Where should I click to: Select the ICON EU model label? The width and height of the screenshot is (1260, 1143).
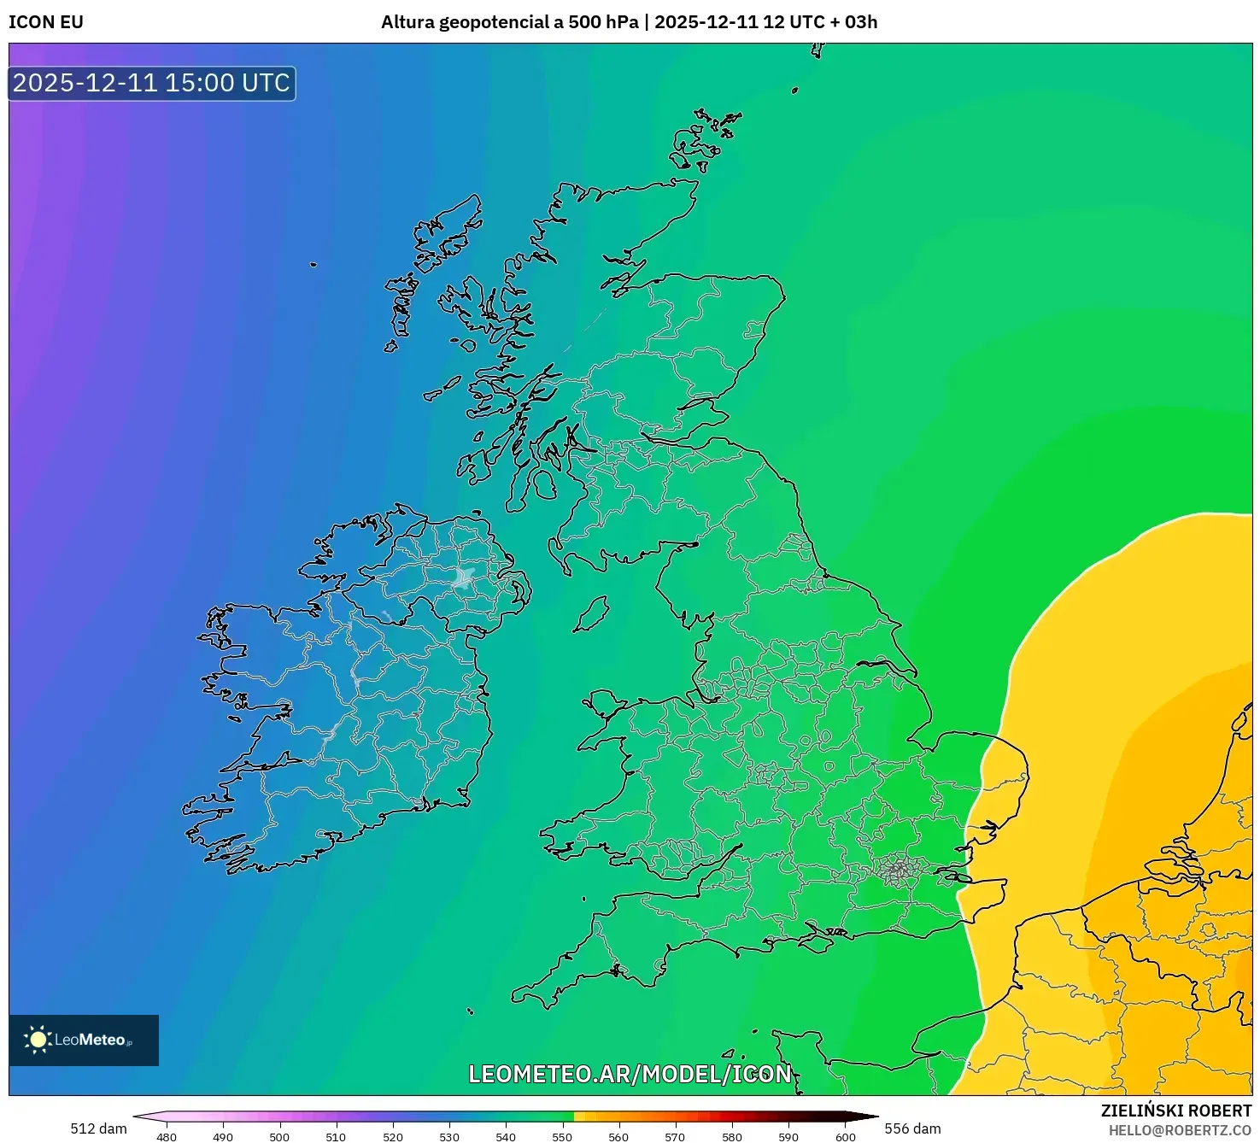pos(44,23)
